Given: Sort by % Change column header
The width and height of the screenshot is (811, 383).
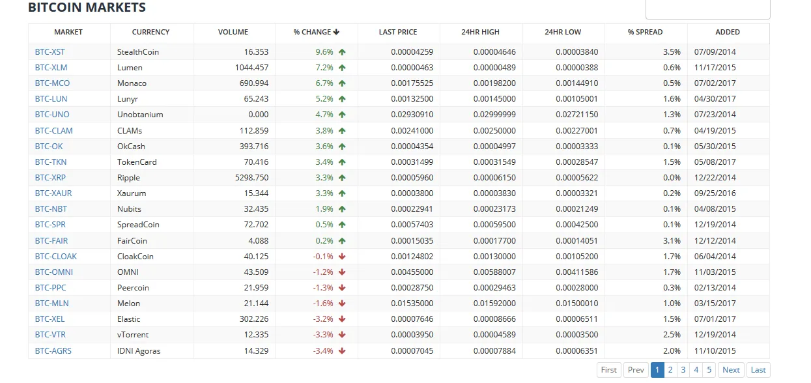Looking at the screenshot, I should pos(317,32).
